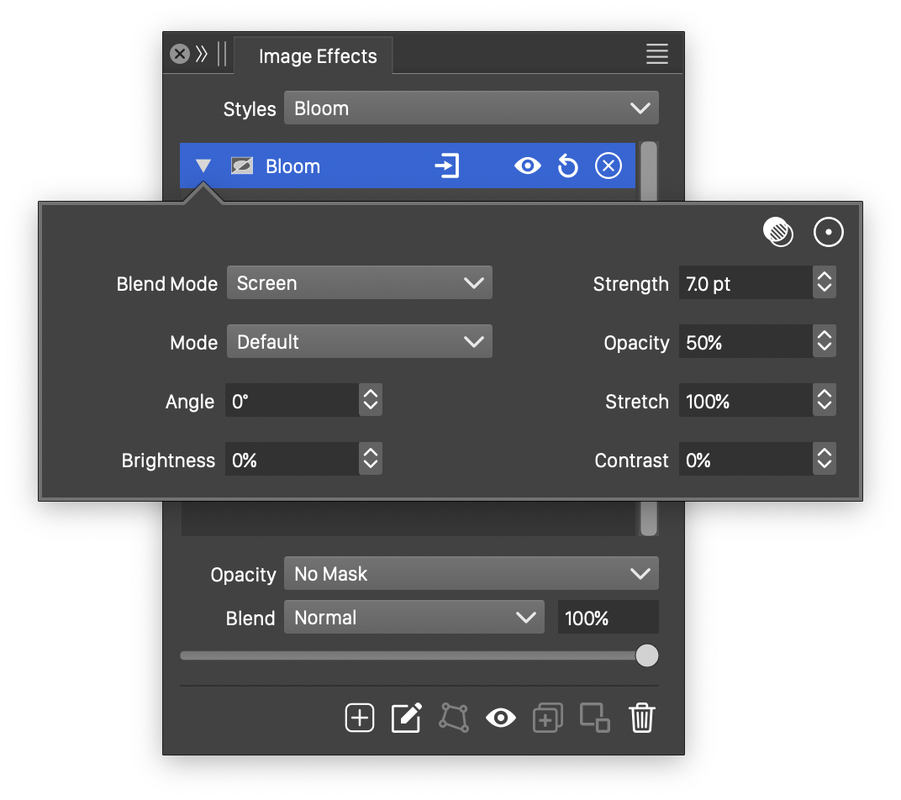Screen dimensions: 901x800
Task: Toggle the Bloom row effect type icon
Action: click(x=242, y=166)
